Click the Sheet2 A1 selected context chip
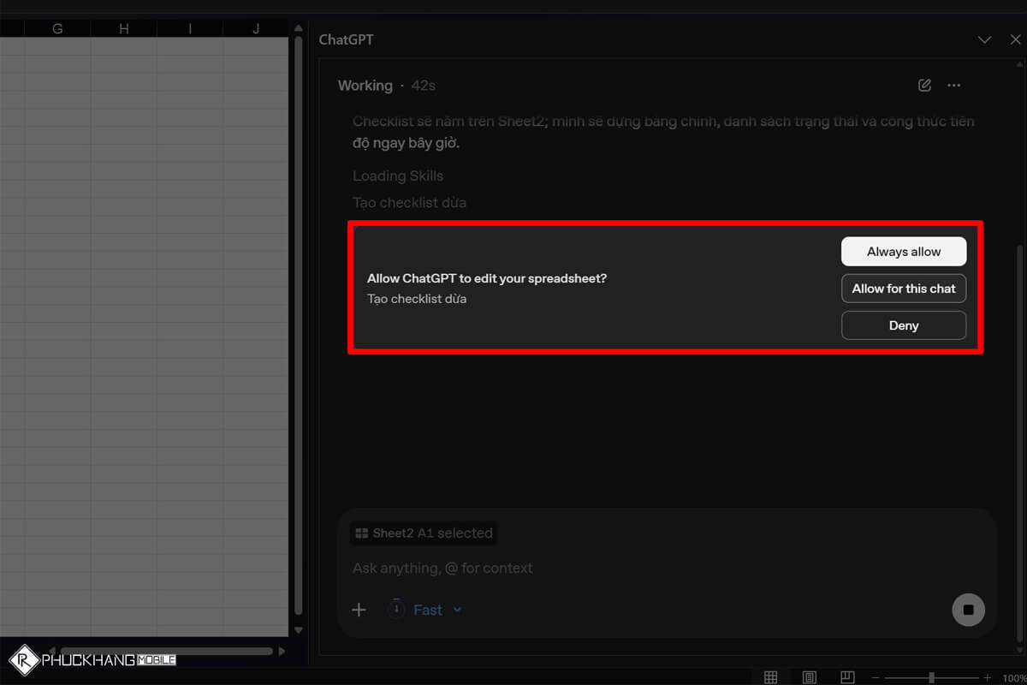Viewport: 1027px width, 685px height. pos(424,533)
